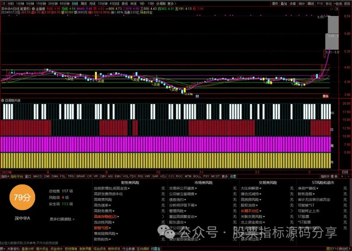
Task: Open the 关联报价 bottom tab
Action: coord(13,249)
